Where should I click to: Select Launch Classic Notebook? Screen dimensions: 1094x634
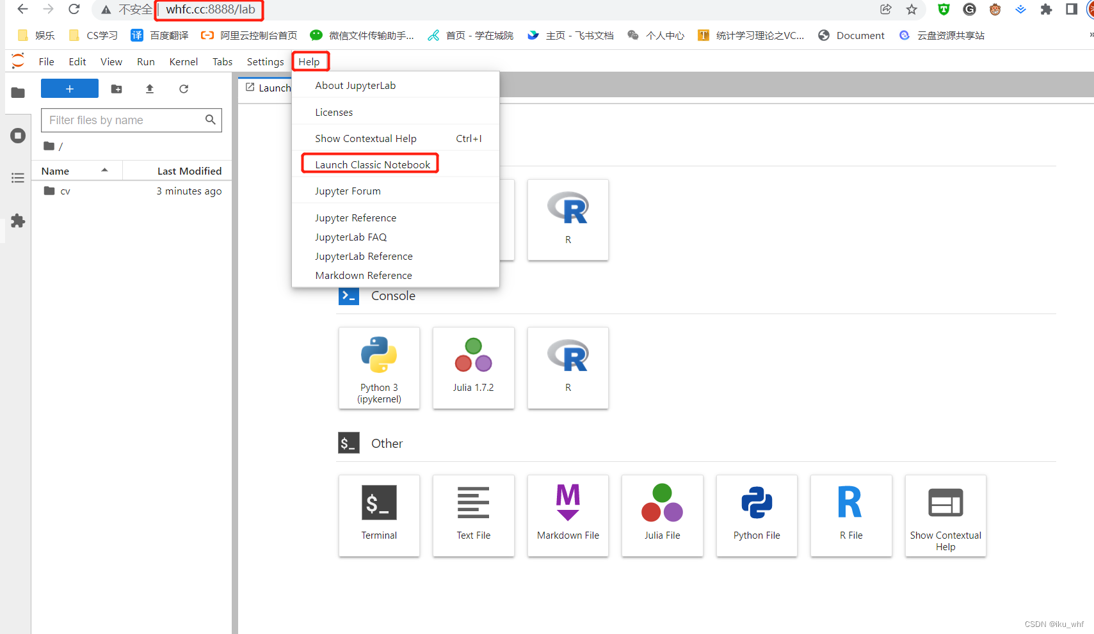[x=396, y=164]
